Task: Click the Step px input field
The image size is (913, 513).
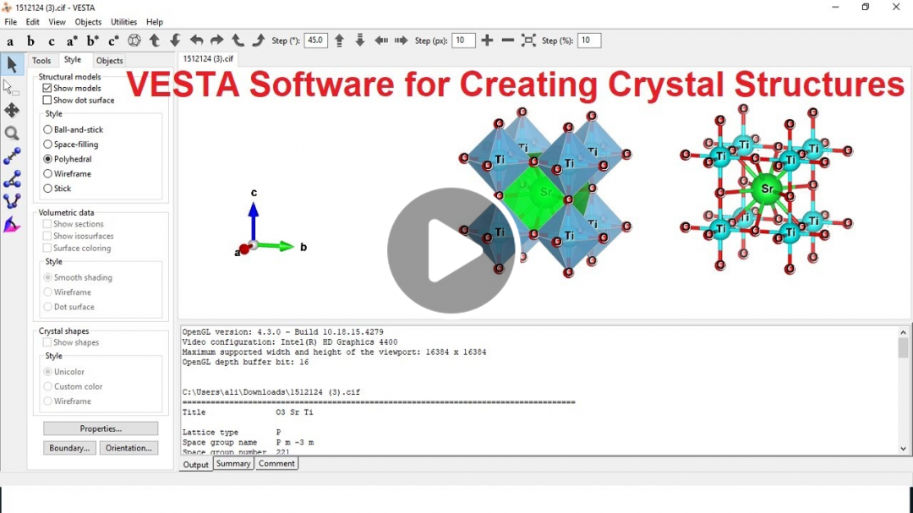Action: [463, 41]
